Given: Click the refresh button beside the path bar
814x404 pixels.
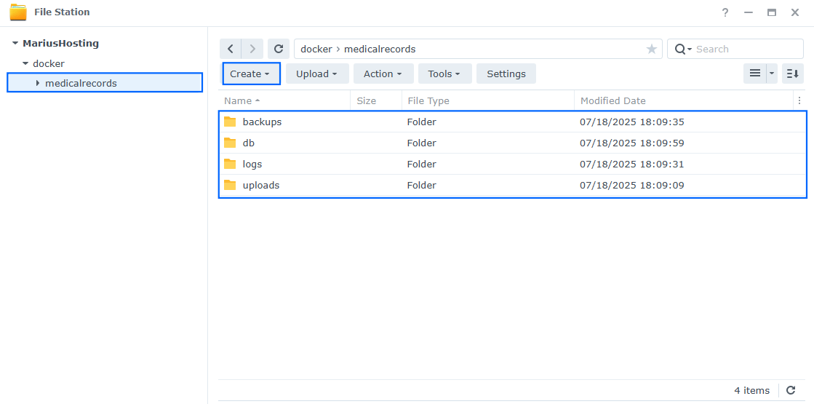Looking at the screenshot, I should [279, 49].
